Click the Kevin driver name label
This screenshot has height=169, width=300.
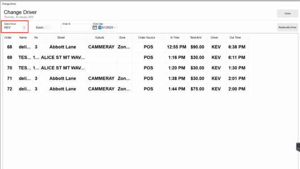pos(39,28)
